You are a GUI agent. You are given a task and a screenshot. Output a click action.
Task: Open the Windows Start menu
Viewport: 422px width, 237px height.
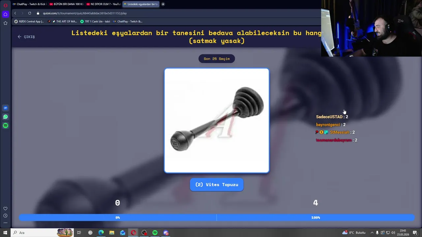(x=5, y=233)
